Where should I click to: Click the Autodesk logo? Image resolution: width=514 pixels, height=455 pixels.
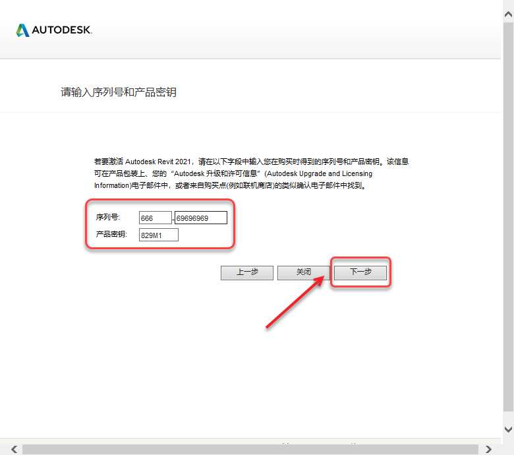click(54, 30)
